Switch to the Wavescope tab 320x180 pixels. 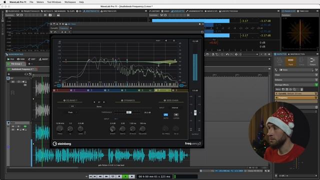(211, 11)
